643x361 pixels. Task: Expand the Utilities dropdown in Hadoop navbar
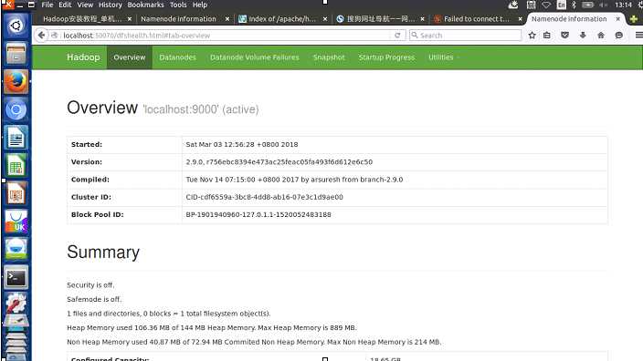pos(443,57)
